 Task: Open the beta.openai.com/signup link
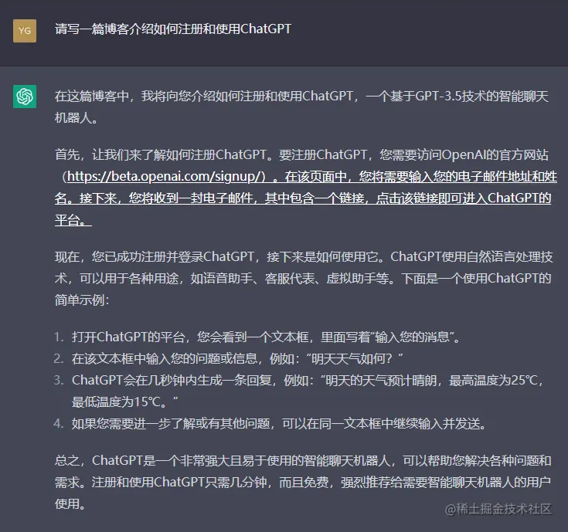click(x=167, y=176)
